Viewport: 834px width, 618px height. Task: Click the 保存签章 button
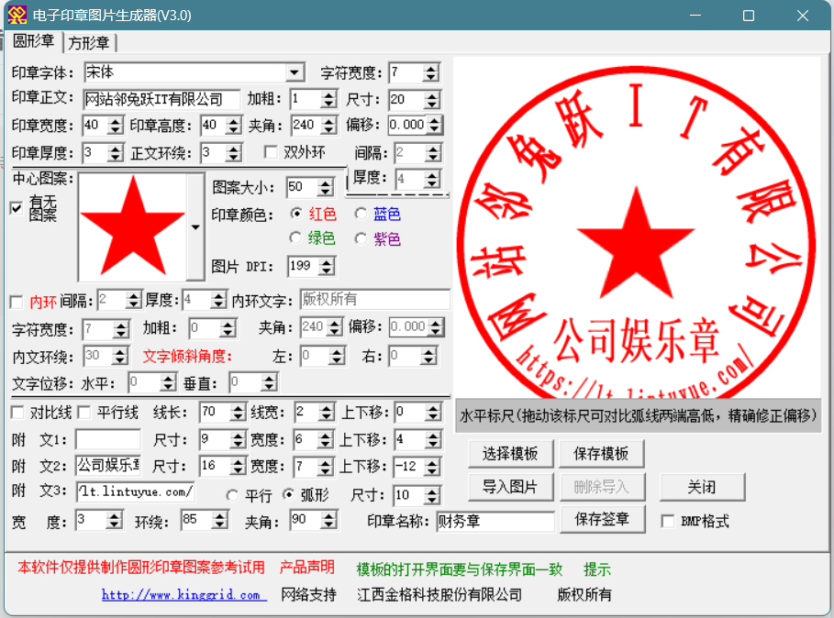(602, 519)
